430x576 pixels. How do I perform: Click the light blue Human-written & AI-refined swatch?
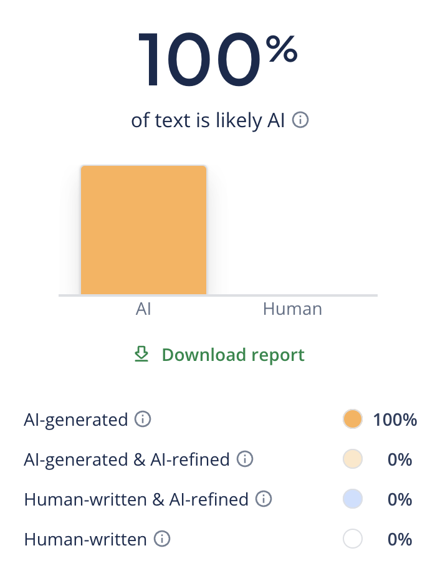353,499
